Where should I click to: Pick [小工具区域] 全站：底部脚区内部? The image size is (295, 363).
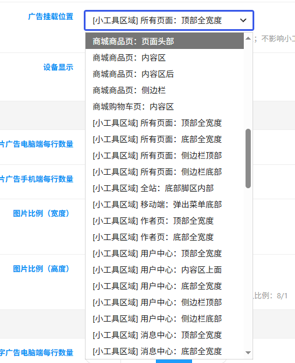(165, 188)
